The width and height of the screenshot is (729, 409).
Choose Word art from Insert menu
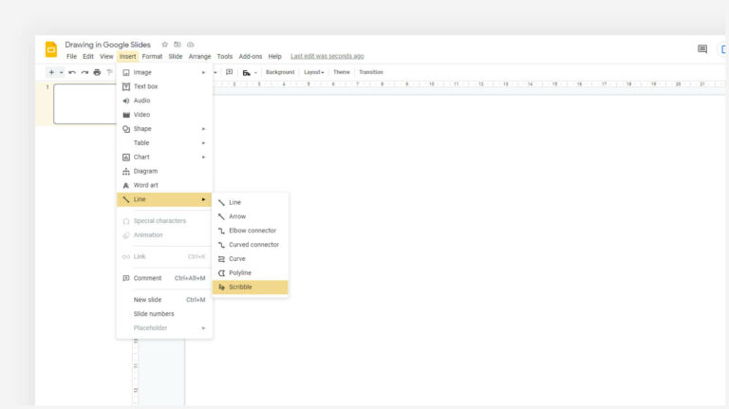[x=164, y=185]
